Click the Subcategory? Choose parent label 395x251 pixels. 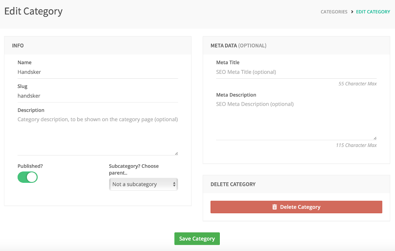click(x=134, y=169)
